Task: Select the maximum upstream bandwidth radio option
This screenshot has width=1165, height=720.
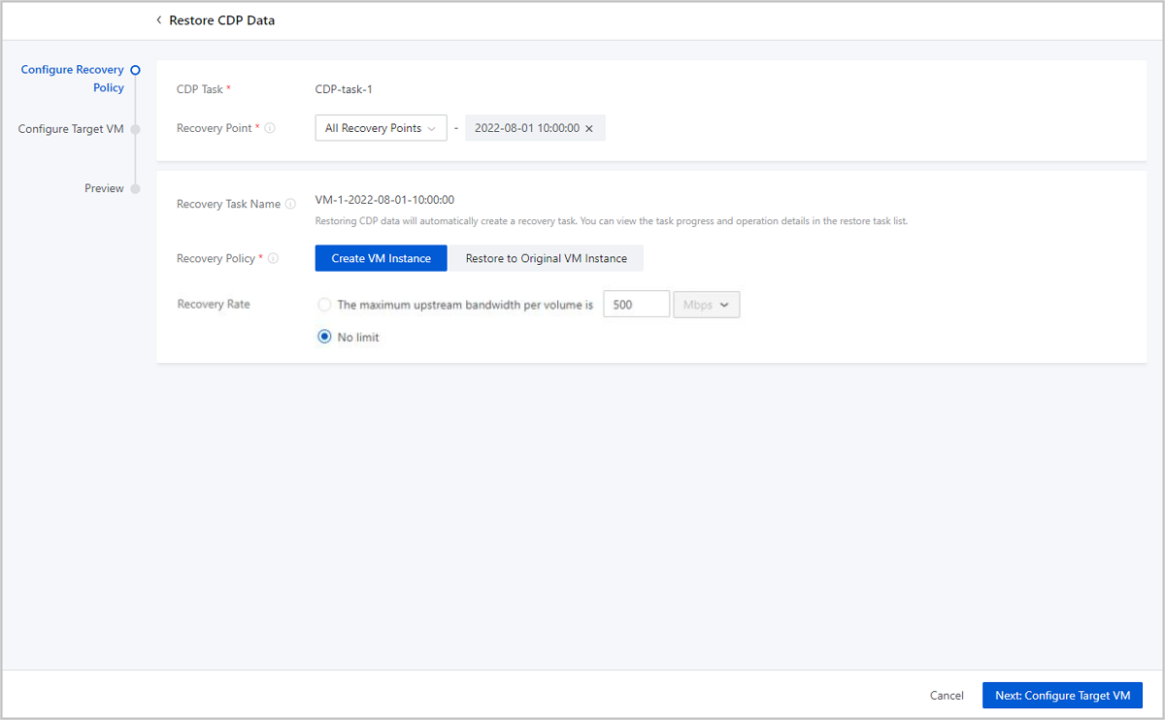Action: [x=324, y=305]
